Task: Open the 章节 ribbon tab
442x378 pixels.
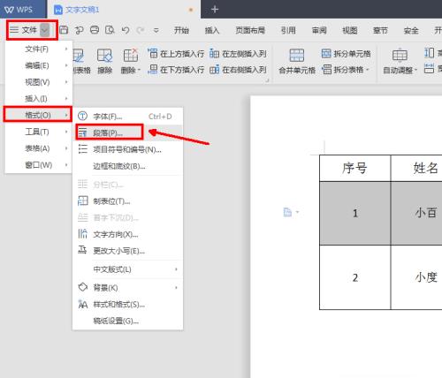Action: [380, 30]
